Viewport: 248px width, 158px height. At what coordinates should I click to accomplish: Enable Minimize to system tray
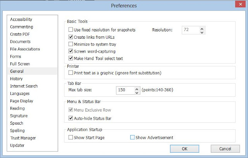(x=71, y=44)
